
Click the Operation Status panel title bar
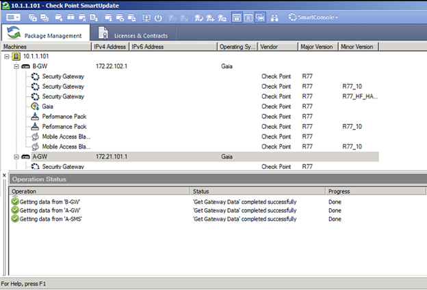pyautogui.click(x=218, y=179)
